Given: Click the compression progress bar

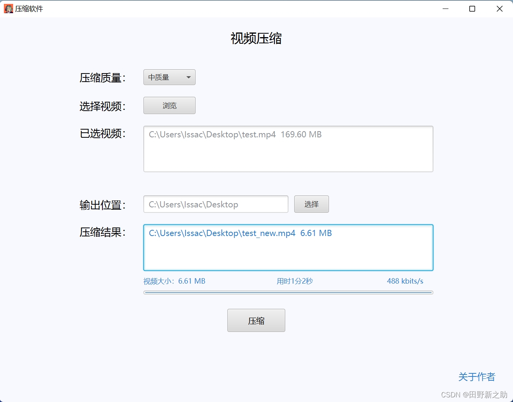Looking at the screenshot, I should point(288,293).
